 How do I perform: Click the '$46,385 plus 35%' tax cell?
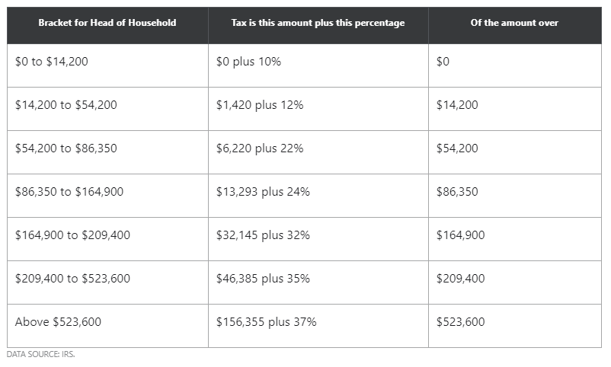[318, 282]
